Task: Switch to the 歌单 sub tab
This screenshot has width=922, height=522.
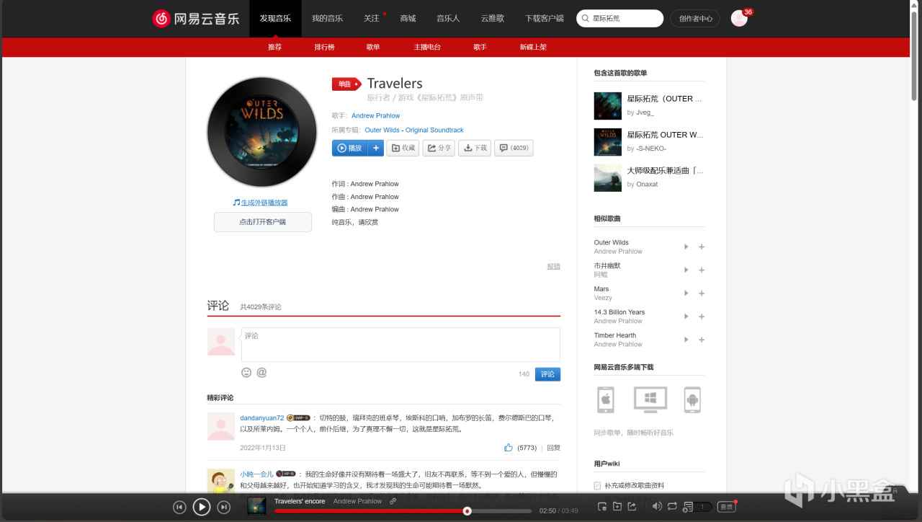Action: [373, 47]
